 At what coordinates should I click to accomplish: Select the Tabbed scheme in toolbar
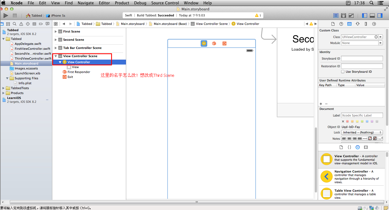(34, 16)
